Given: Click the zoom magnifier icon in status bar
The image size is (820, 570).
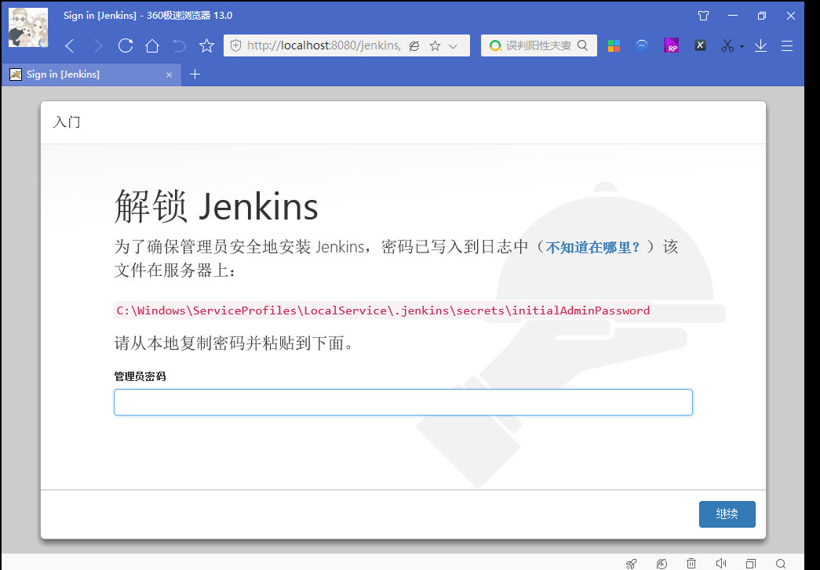Looking at the screenshot, I should [781, 564].
